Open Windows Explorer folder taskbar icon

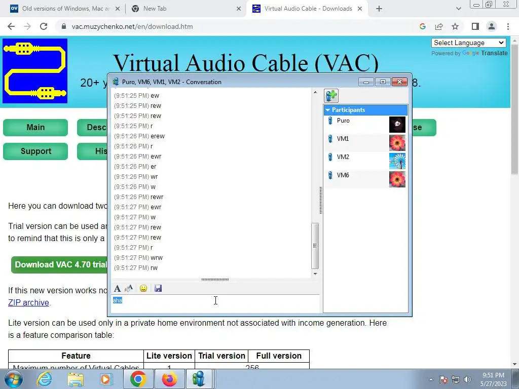pyautogui.click(x=76, y=379)
